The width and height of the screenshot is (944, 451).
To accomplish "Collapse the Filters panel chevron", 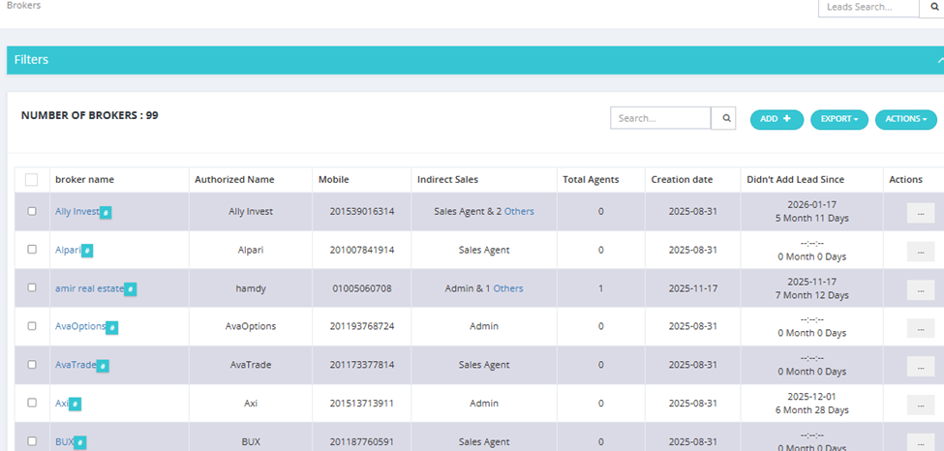I will pyautogui.click(x=940, y=60).
